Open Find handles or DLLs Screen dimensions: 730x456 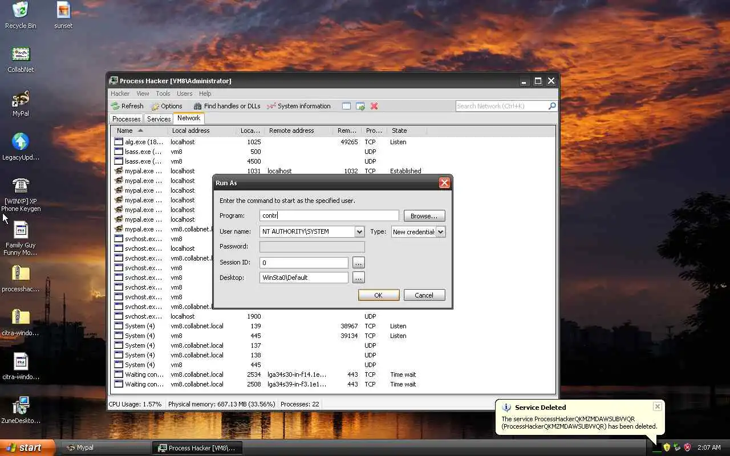click(x=226, y=106)
